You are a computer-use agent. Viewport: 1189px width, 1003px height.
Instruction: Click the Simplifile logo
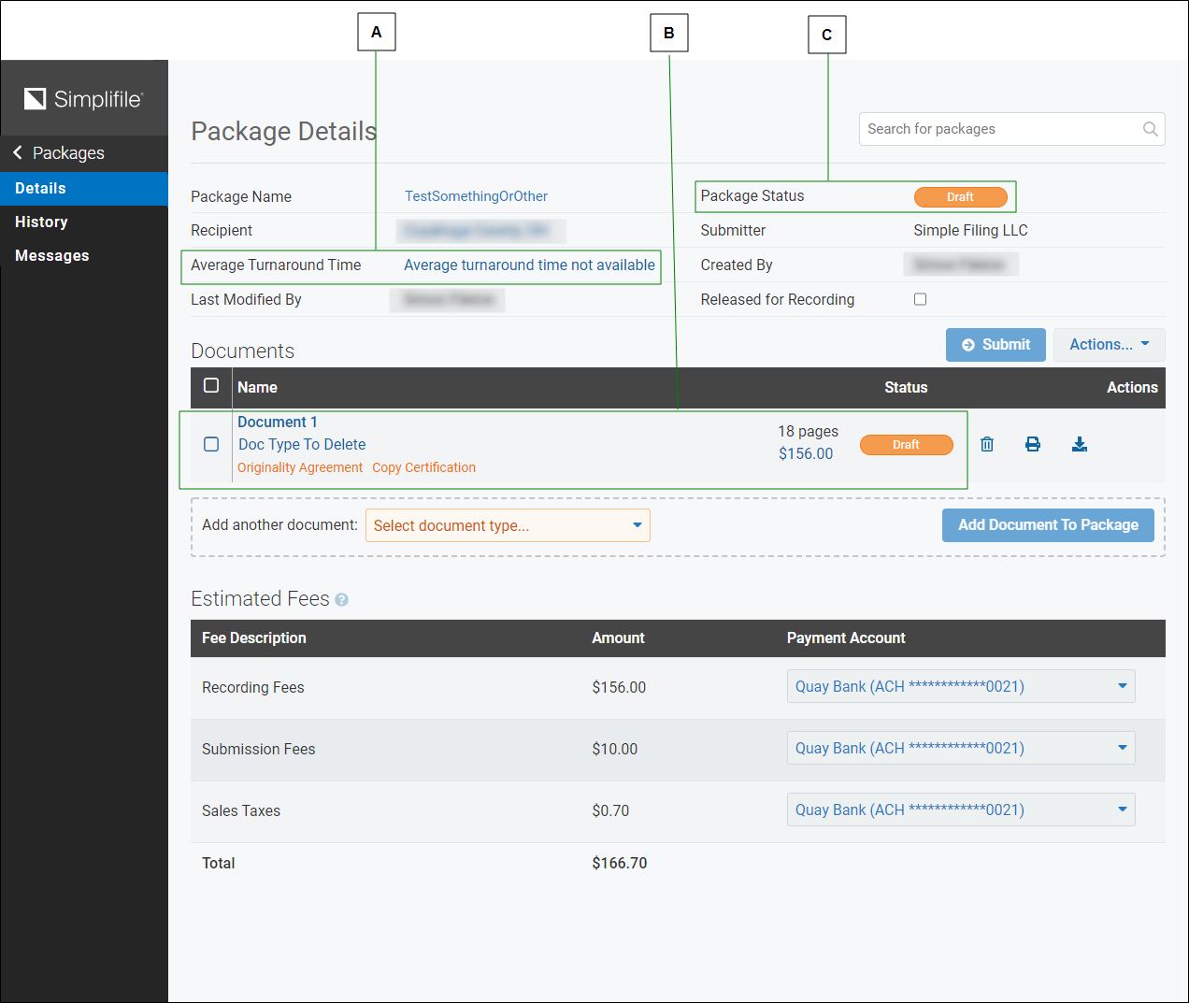(x=84, y=99)
